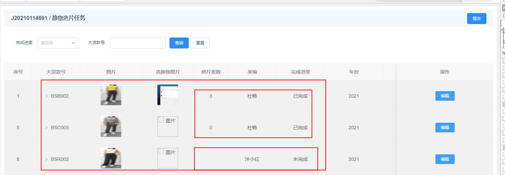The width and height of the screenshot is (505, 175).
Task: Select the 修片张数 column header
Action: (x=211, y=72)
